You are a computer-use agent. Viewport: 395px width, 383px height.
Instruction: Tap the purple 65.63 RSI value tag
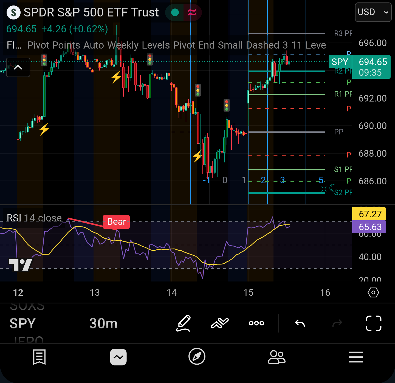click(369, 227)
